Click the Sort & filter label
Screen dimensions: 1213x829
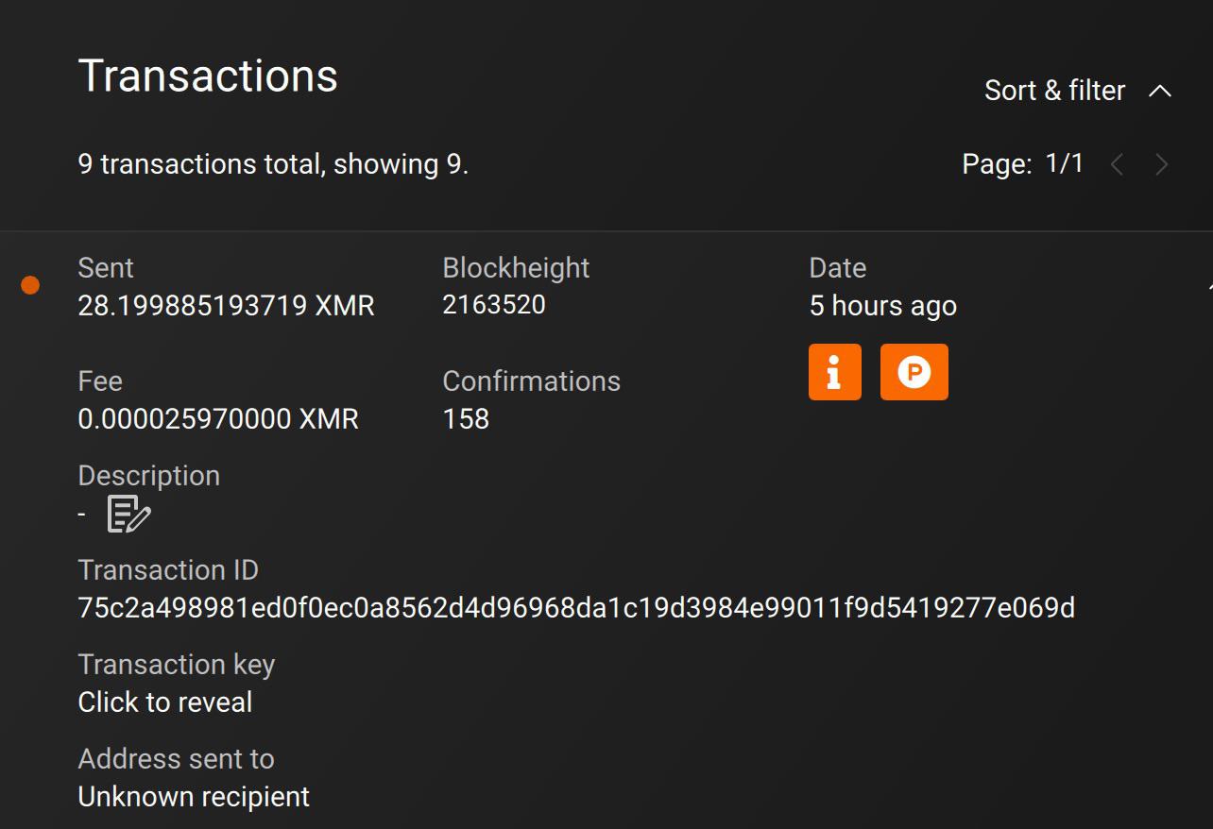[1054, 91]
